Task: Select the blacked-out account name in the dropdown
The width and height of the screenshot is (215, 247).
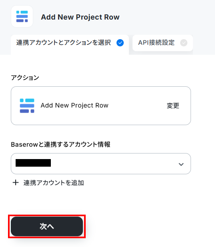Action: point(33,163)
